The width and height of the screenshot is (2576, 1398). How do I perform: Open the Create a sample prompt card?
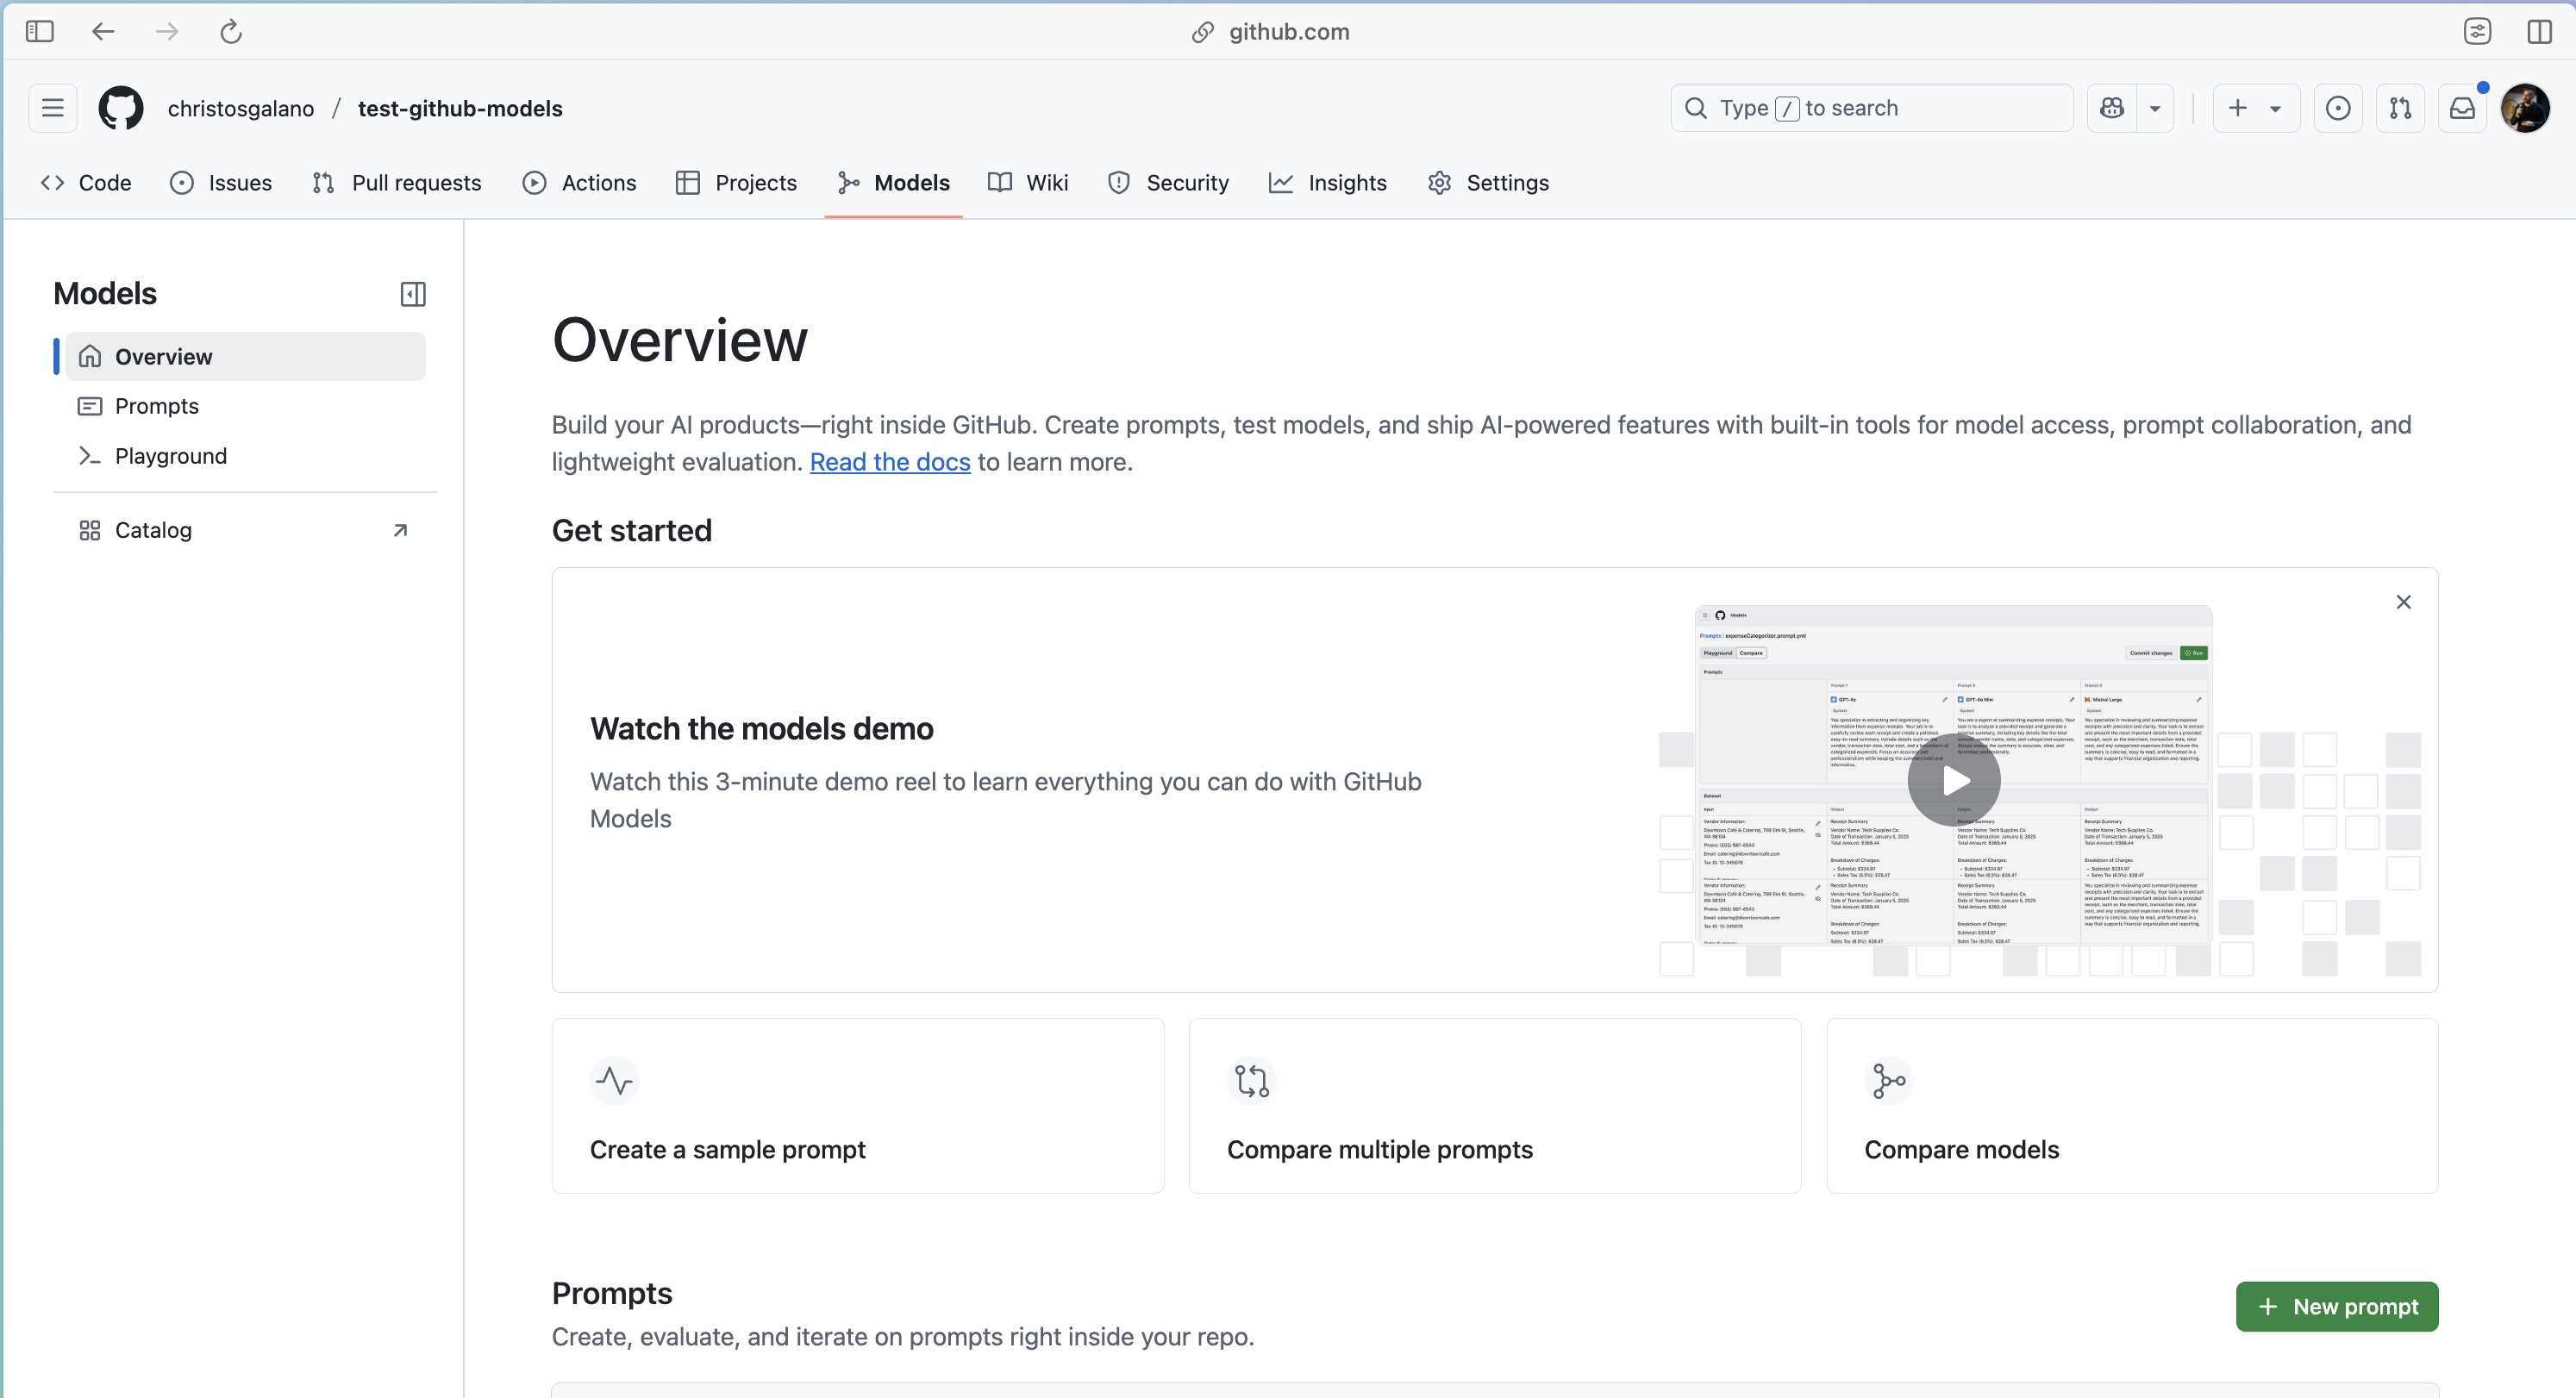point(858,1106)
